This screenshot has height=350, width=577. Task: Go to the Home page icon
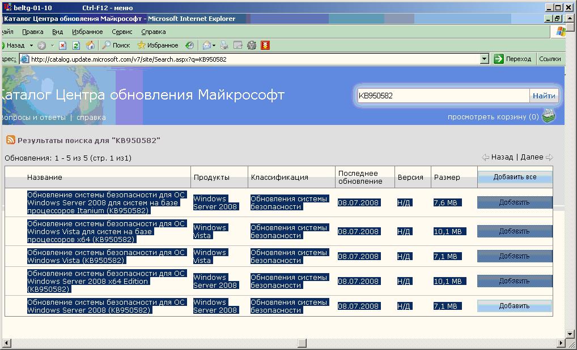coord(90,45)
